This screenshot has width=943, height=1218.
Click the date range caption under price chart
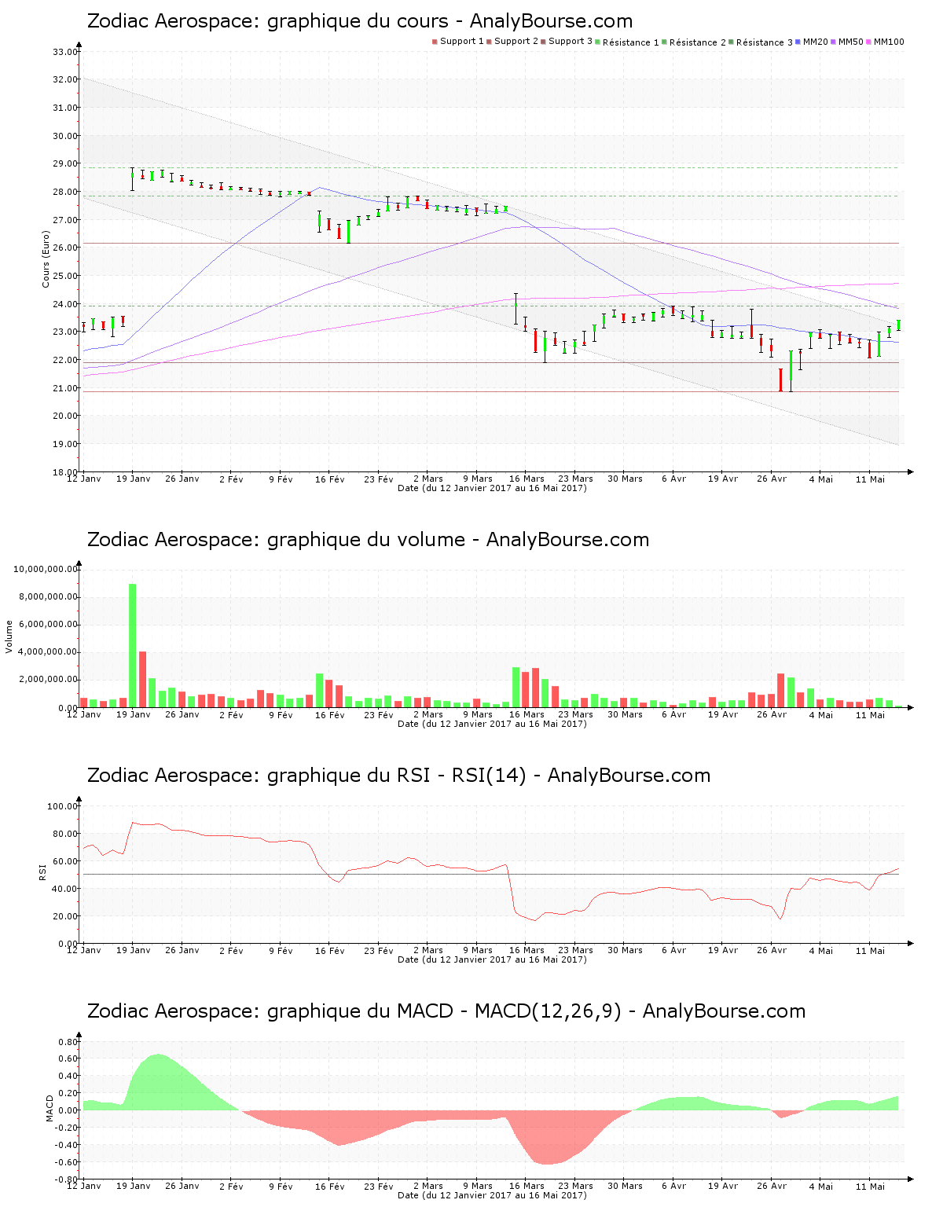point(492,488)
